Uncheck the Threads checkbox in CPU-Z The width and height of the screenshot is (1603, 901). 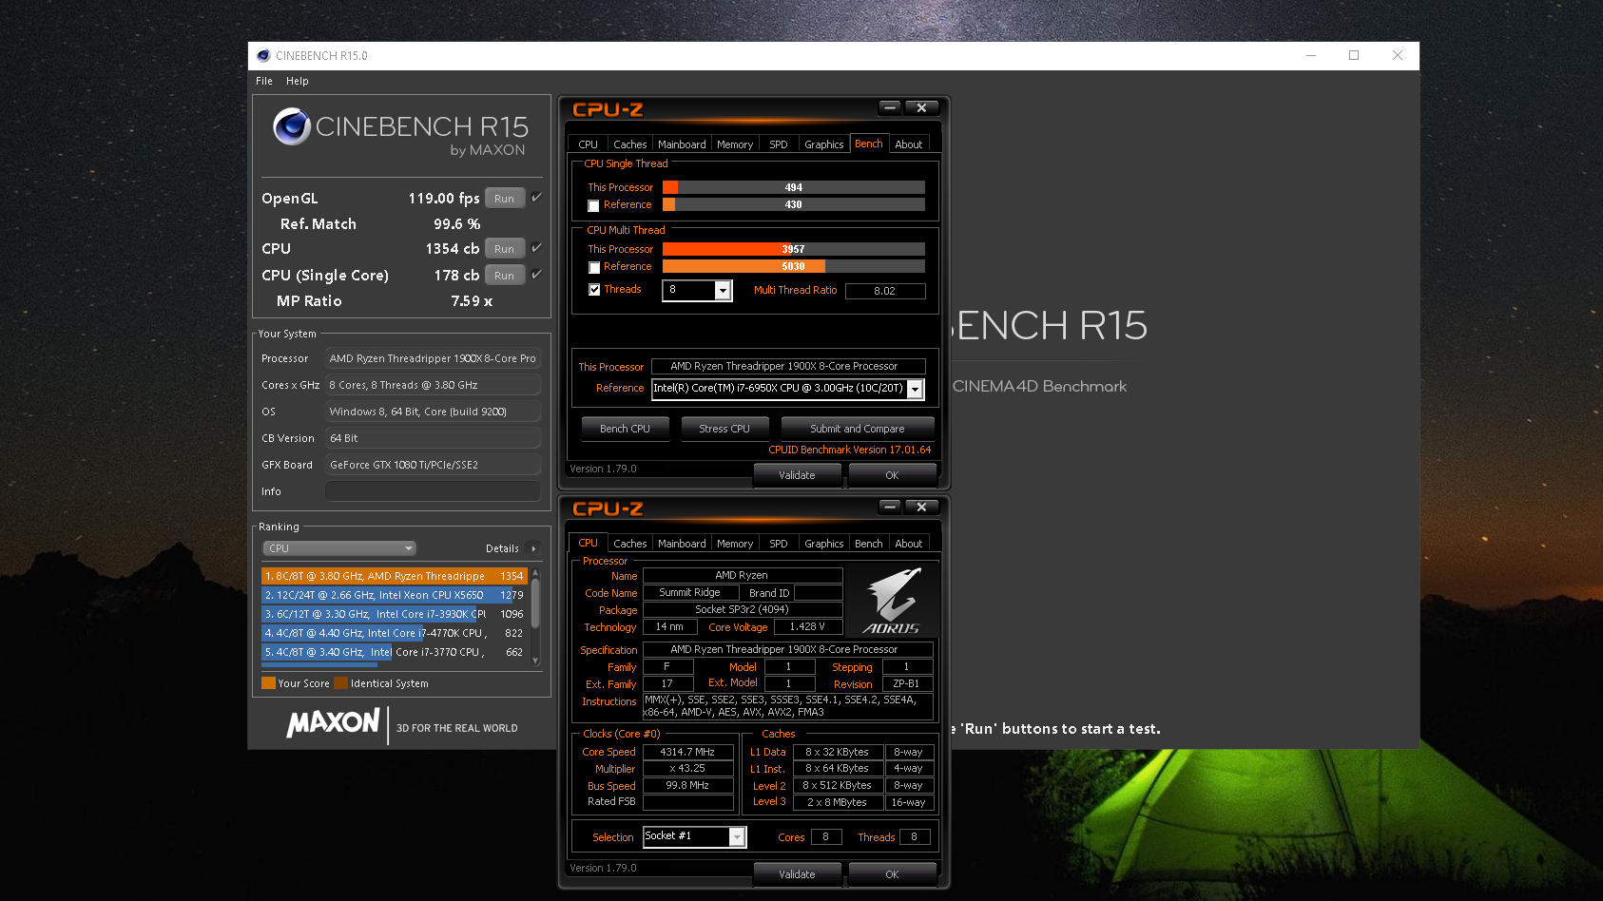pyautogui.click(x=594, y=290)
